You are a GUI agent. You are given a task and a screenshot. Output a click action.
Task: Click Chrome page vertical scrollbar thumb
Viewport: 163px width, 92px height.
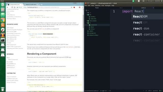(x=83, y=21)
